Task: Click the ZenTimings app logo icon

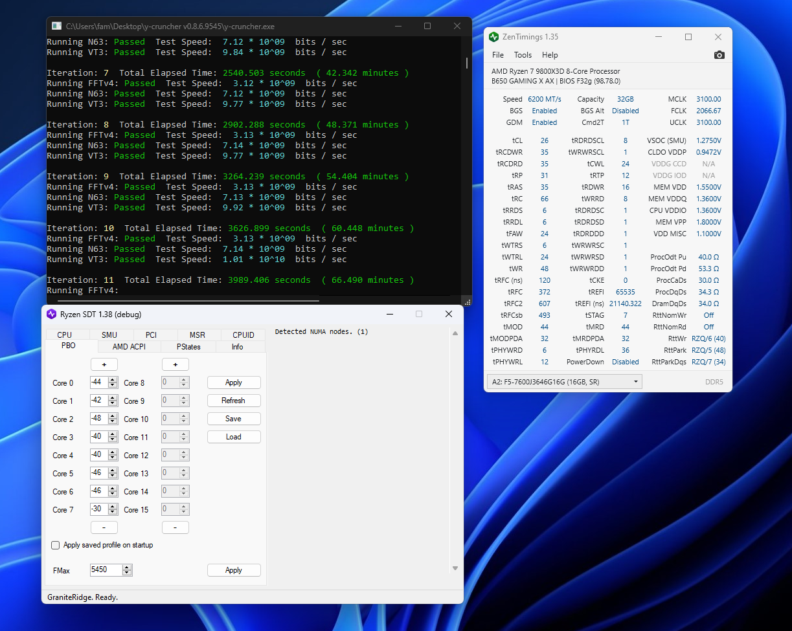Action: [494, 37]
